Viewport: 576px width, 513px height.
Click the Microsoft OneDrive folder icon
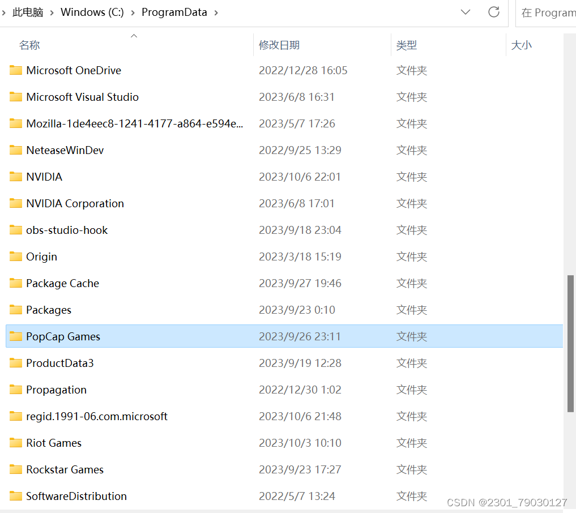click(15, 70)
